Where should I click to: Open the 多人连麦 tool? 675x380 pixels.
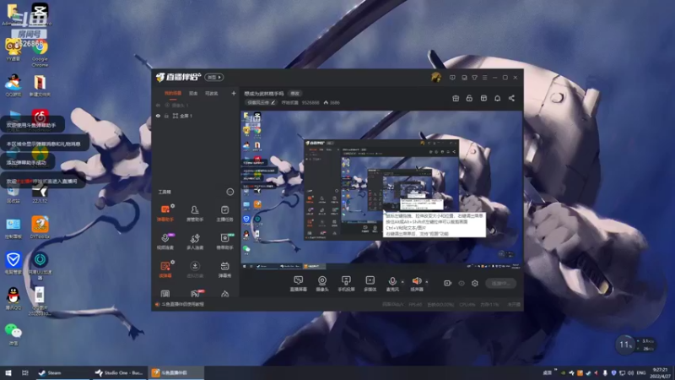(x=195, y=242)
